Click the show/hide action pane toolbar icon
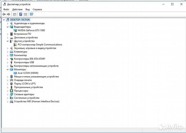 click(x=26, y=14)
